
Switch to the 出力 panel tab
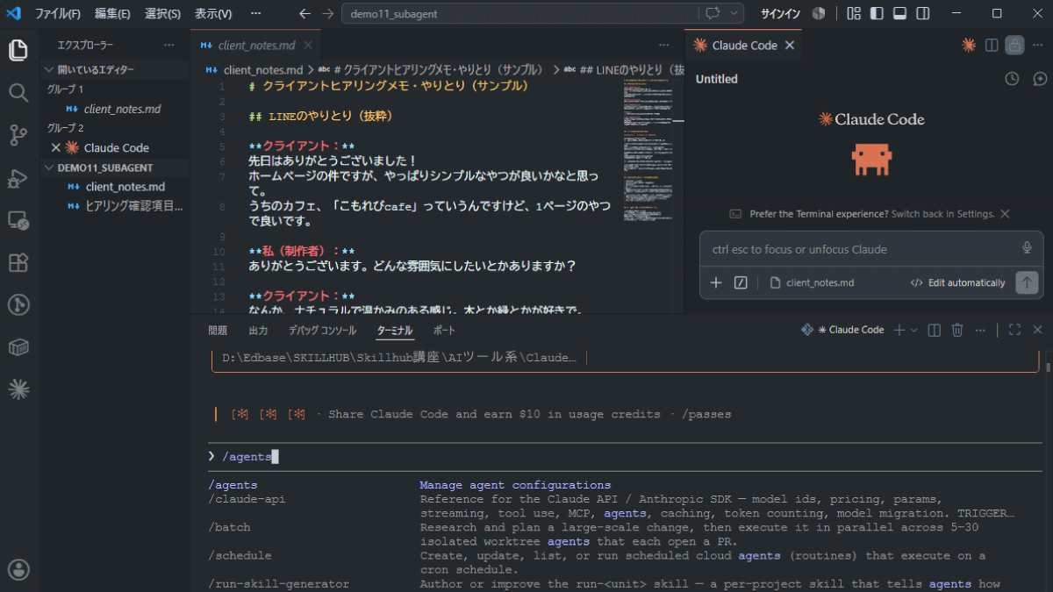(258, 331)
